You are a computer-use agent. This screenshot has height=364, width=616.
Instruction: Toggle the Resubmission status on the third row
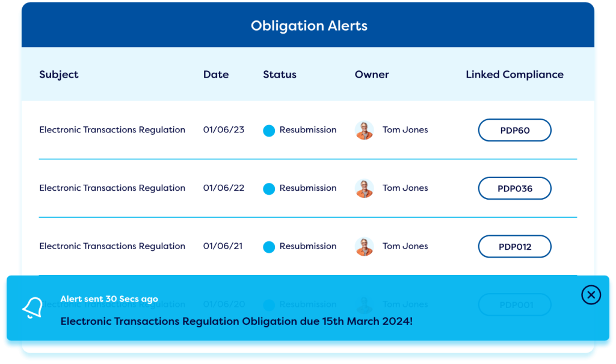tap(307, 246)
